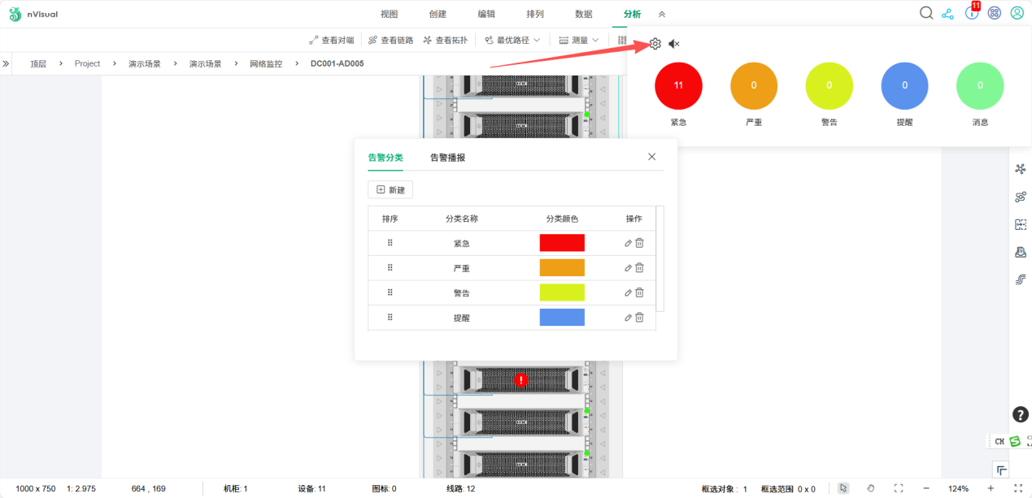Click 查看链路 toolbar button
Viewport: 1032px width, 498px height.
tap(391, 40)
